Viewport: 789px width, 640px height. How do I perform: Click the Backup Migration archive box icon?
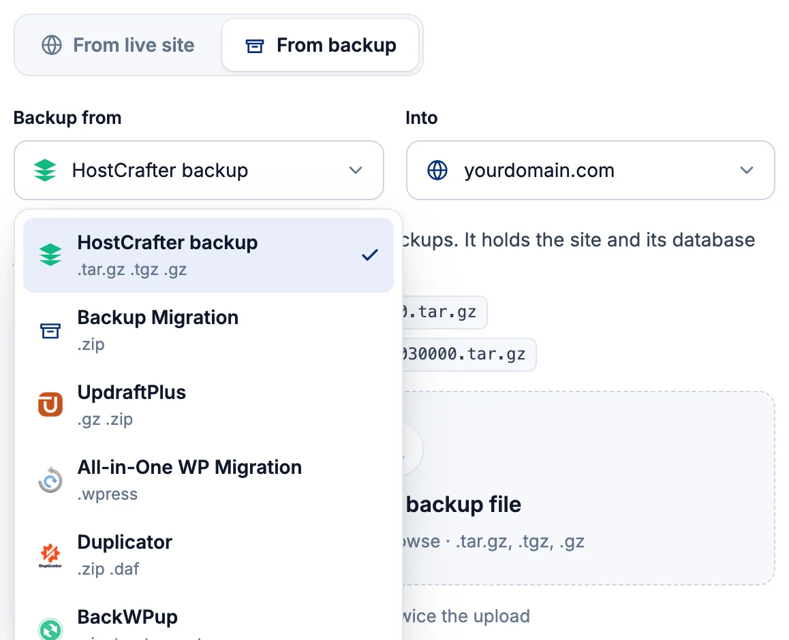tap(50, 330)
